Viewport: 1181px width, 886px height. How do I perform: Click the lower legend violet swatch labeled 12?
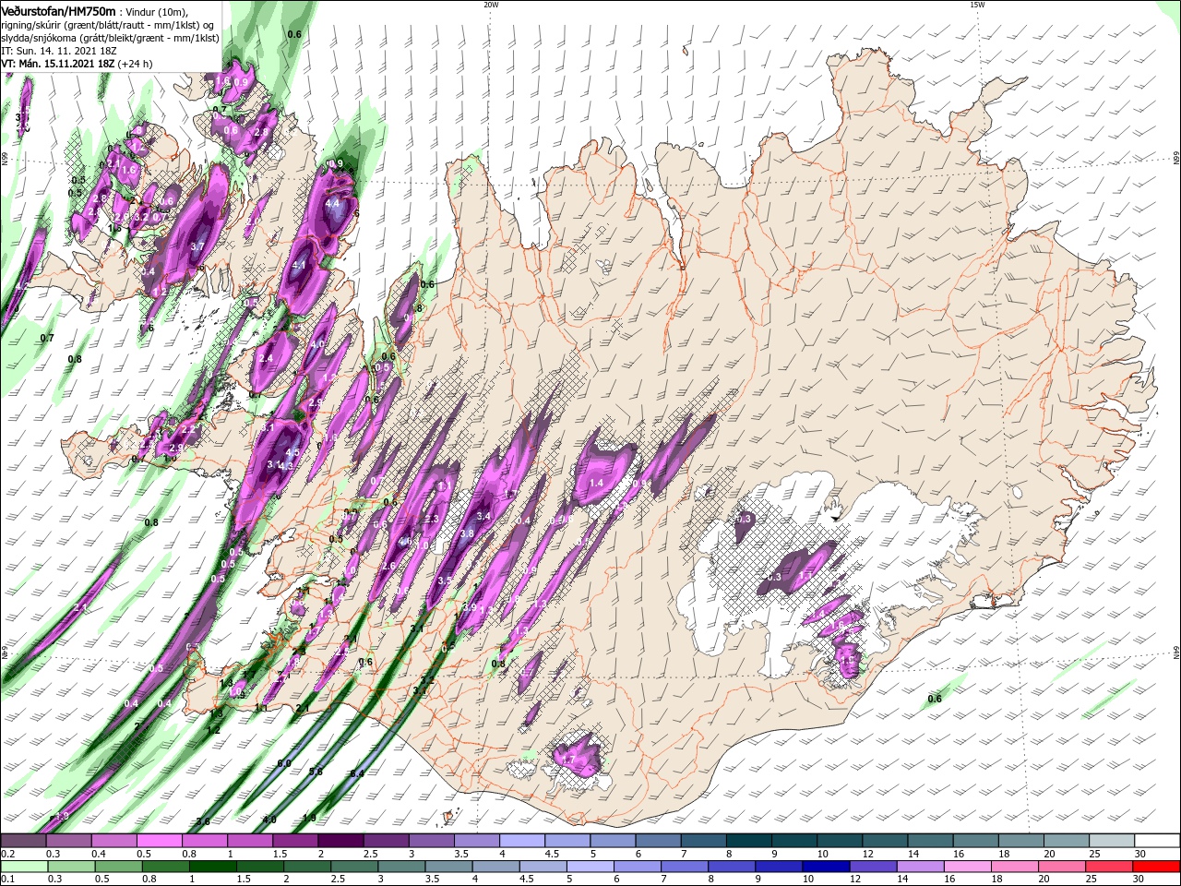pos(872,867)
